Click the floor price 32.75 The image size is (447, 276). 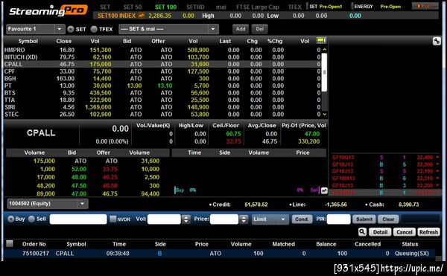(233, 141)
